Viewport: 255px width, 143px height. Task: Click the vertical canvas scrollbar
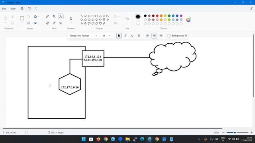[x=253, y=66]
